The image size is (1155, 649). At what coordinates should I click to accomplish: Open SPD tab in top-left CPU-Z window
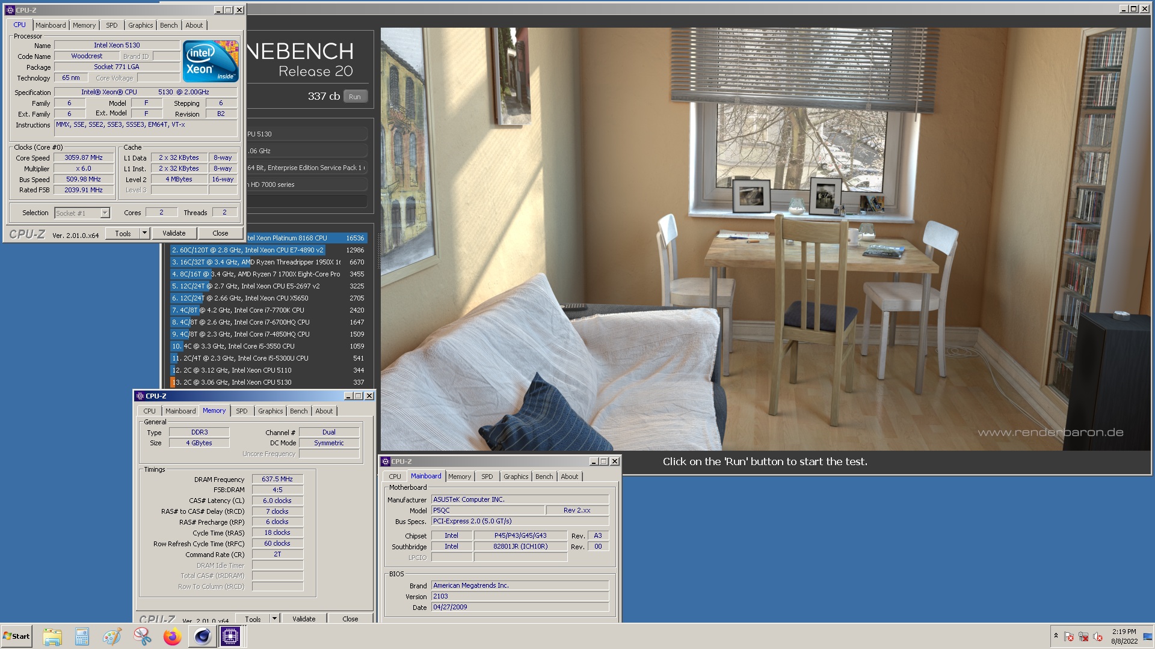tap(112, 25)
